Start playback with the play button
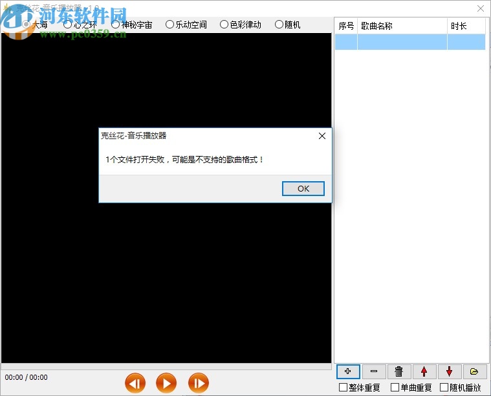Viewport: 491px width, 396px height. click(166, 383)
